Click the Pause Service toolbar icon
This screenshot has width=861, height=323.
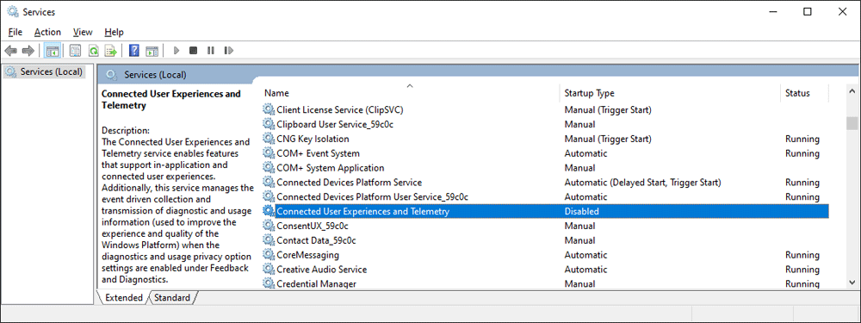coord(210,51)
